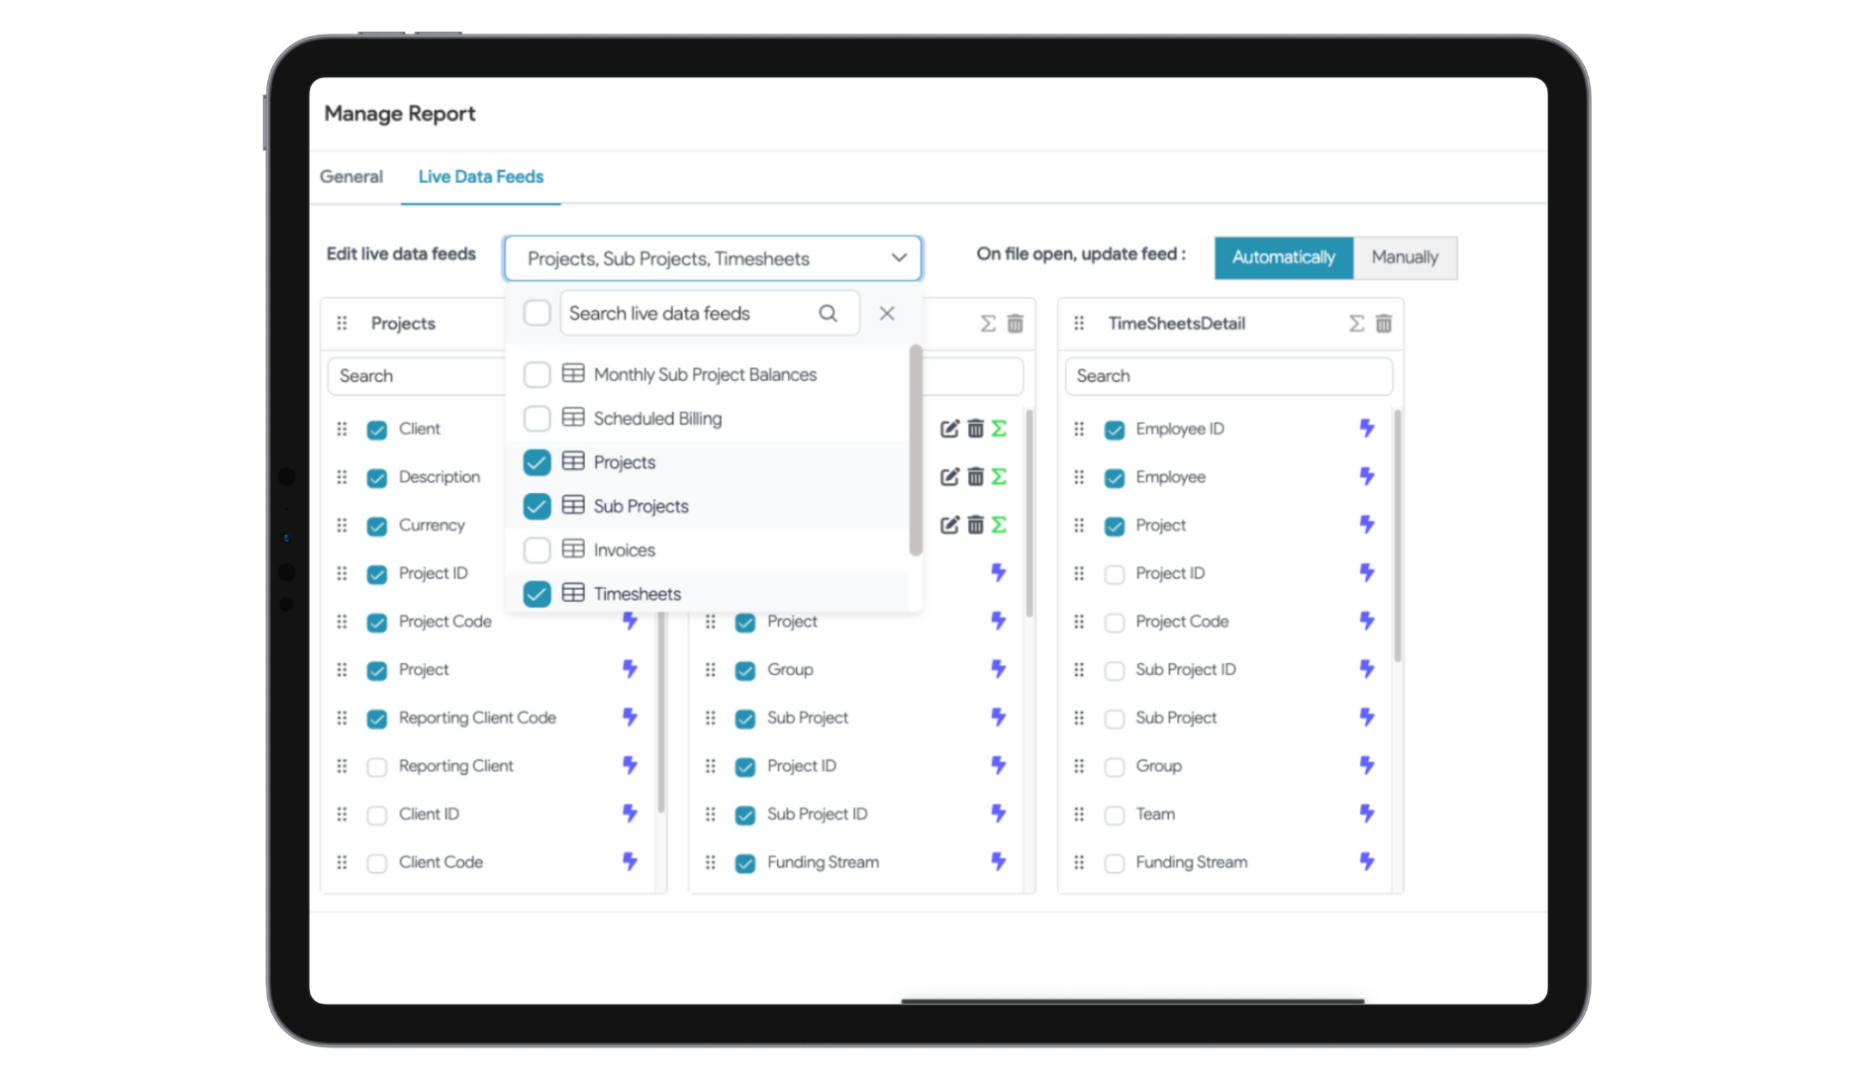The image size is (1856, 1083).
Task: Uncheck the Timesheets feed in dropdown list
Action: click(x=537, y=594)
